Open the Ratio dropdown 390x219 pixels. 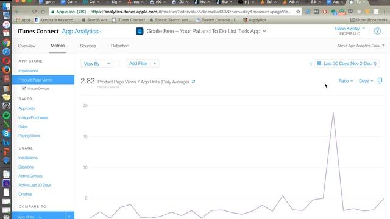click(346, 81)
